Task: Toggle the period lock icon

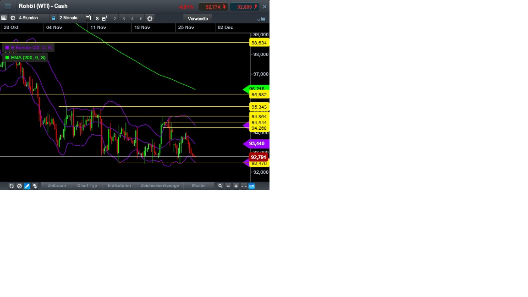Action: 54,18
